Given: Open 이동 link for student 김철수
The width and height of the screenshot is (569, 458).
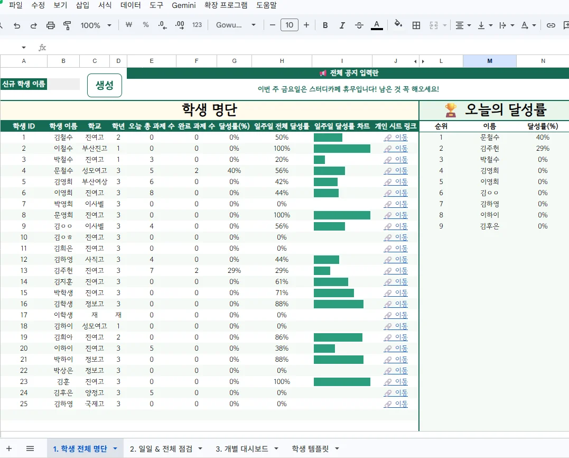Looking at the screenshot, I should 396,138.
